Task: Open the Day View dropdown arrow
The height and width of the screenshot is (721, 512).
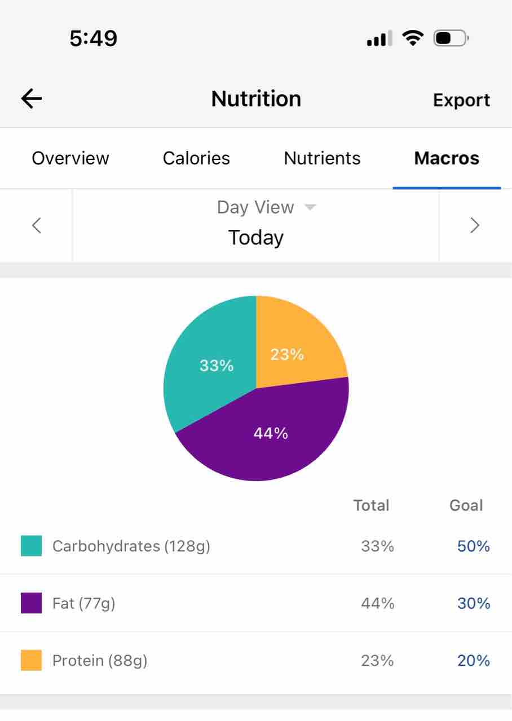Action: point(310,207)
